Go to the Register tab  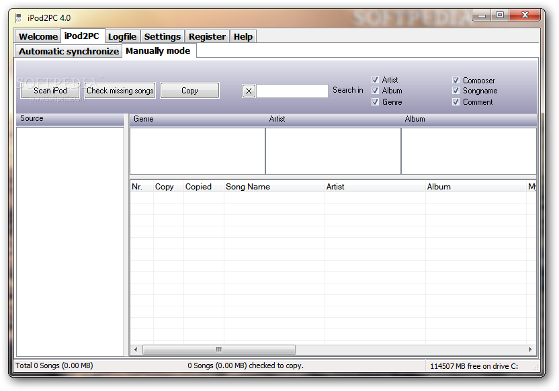point(207,37)
